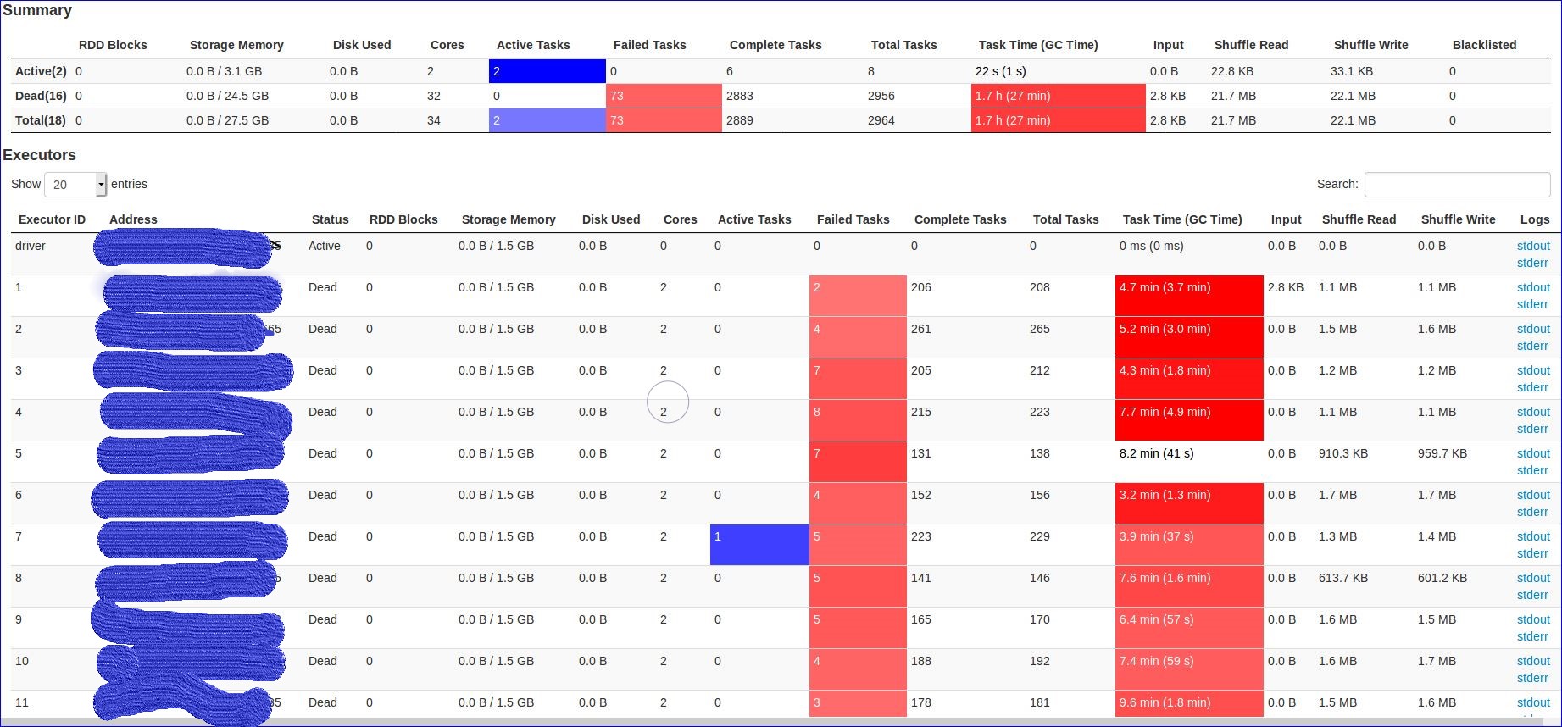The width and height of the screenshot is (1562, 727).
Task: Click the '33.1 KB' Shuffle Write value
Action: (1352, 71)
